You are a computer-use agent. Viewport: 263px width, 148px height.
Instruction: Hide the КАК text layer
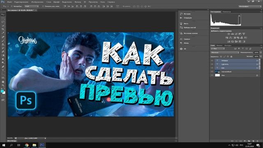point(212,68)
